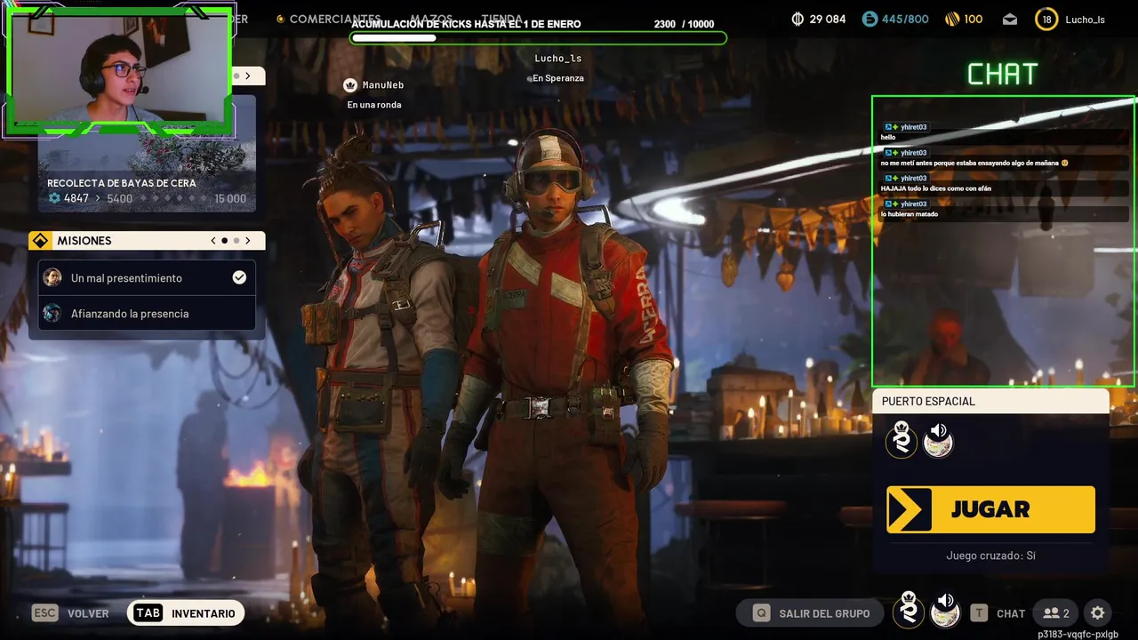Click the T key icon for chat
The width and height of the screenshot is (1138, 640).
click(x=979, y=612)
